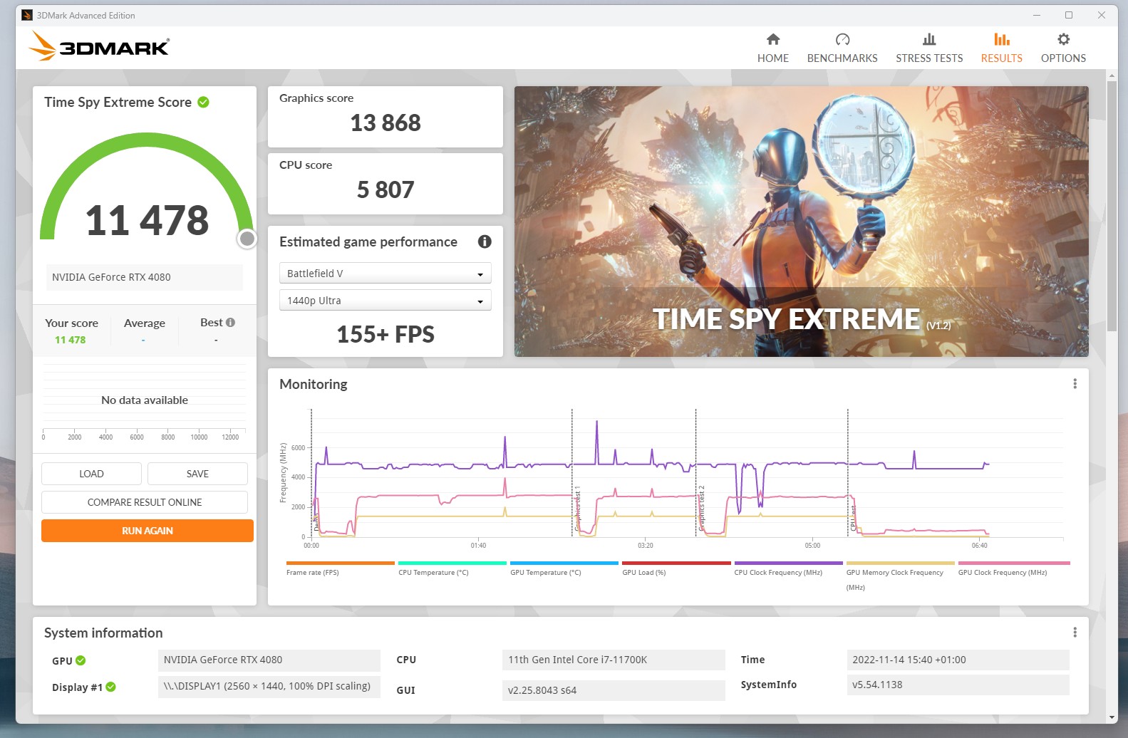The width and height of the screenshot is (1128, 738).
Task: Open the BENCHMARKS tab
Action: tap(842, 48)
